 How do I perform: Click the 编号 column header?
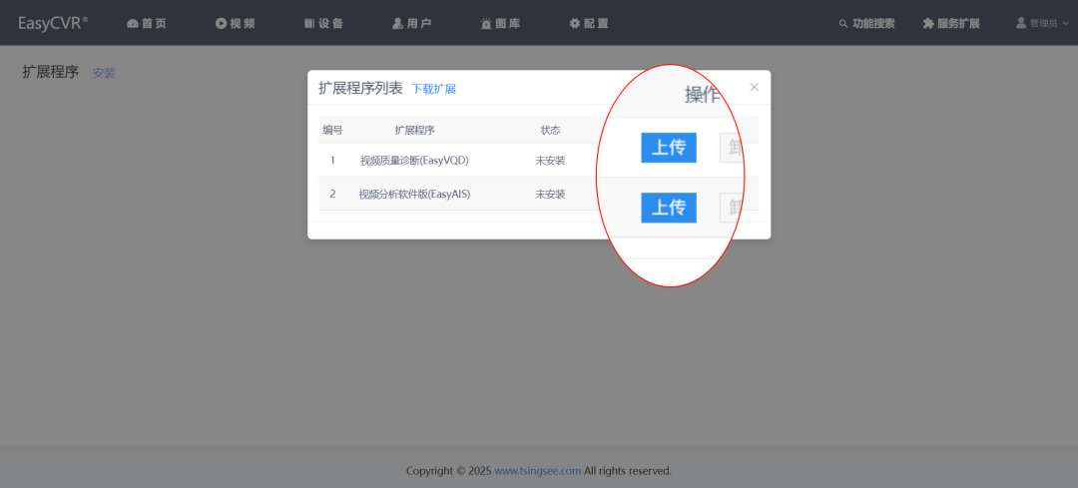(332, 130)
